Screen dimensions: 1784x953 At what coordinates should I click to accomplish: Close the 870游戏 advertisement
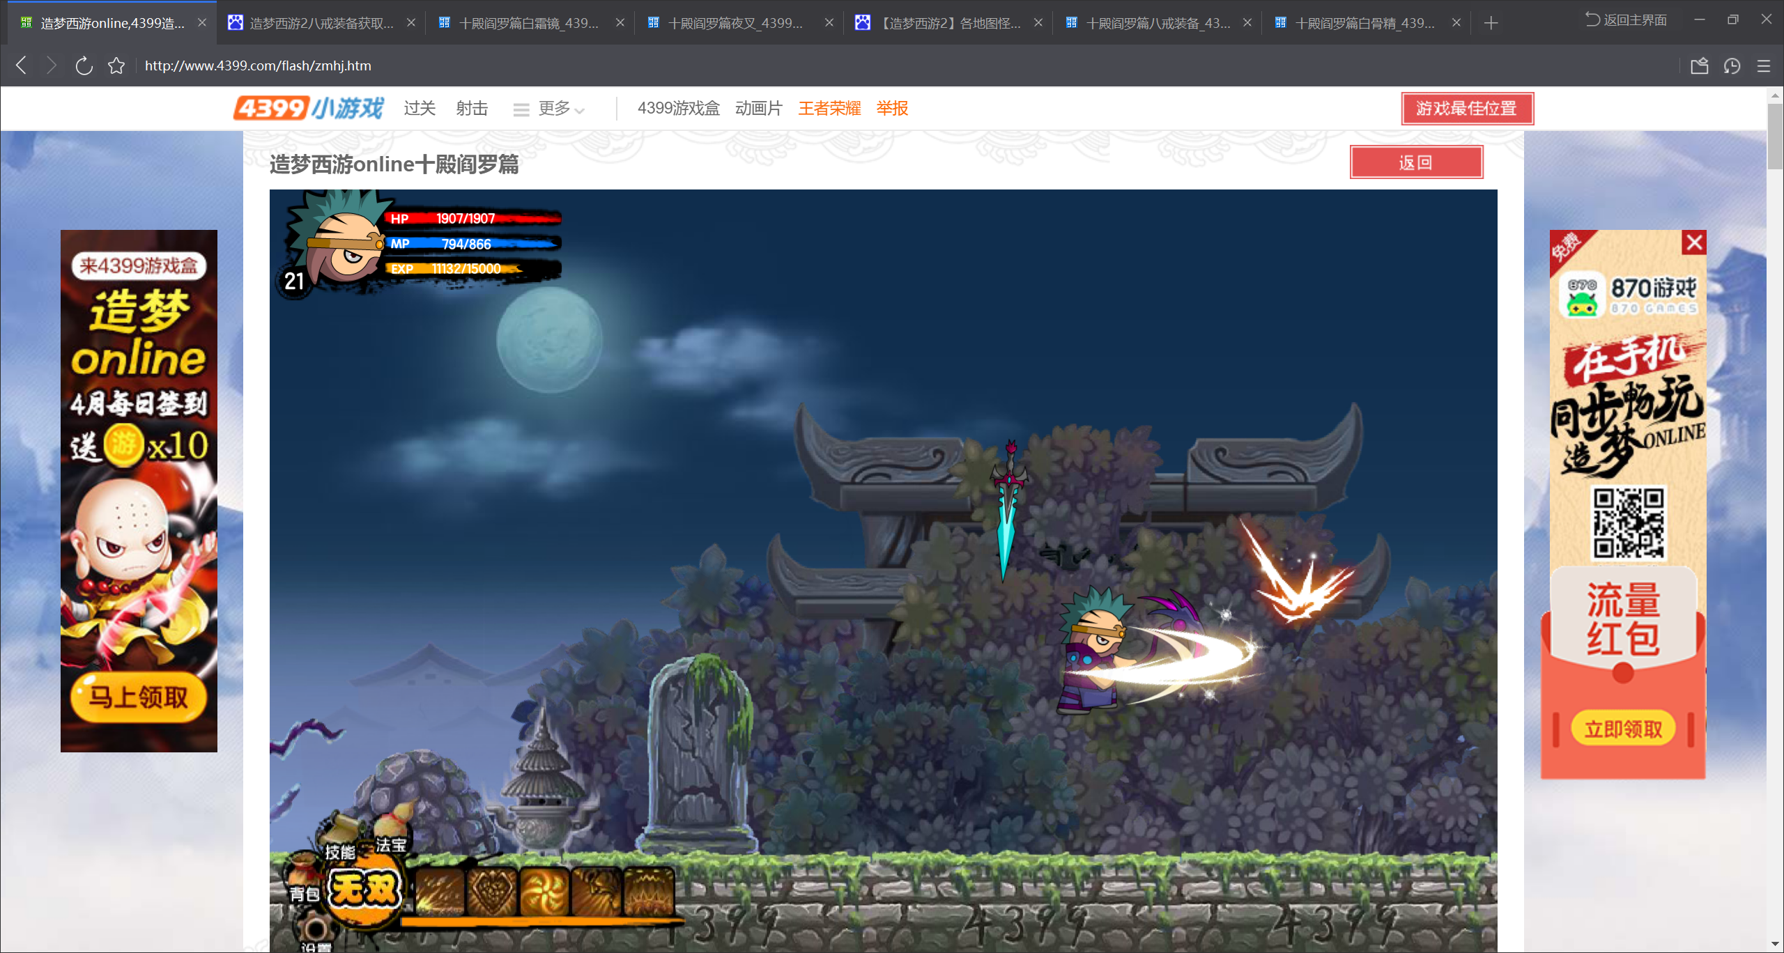[1694, 242]
